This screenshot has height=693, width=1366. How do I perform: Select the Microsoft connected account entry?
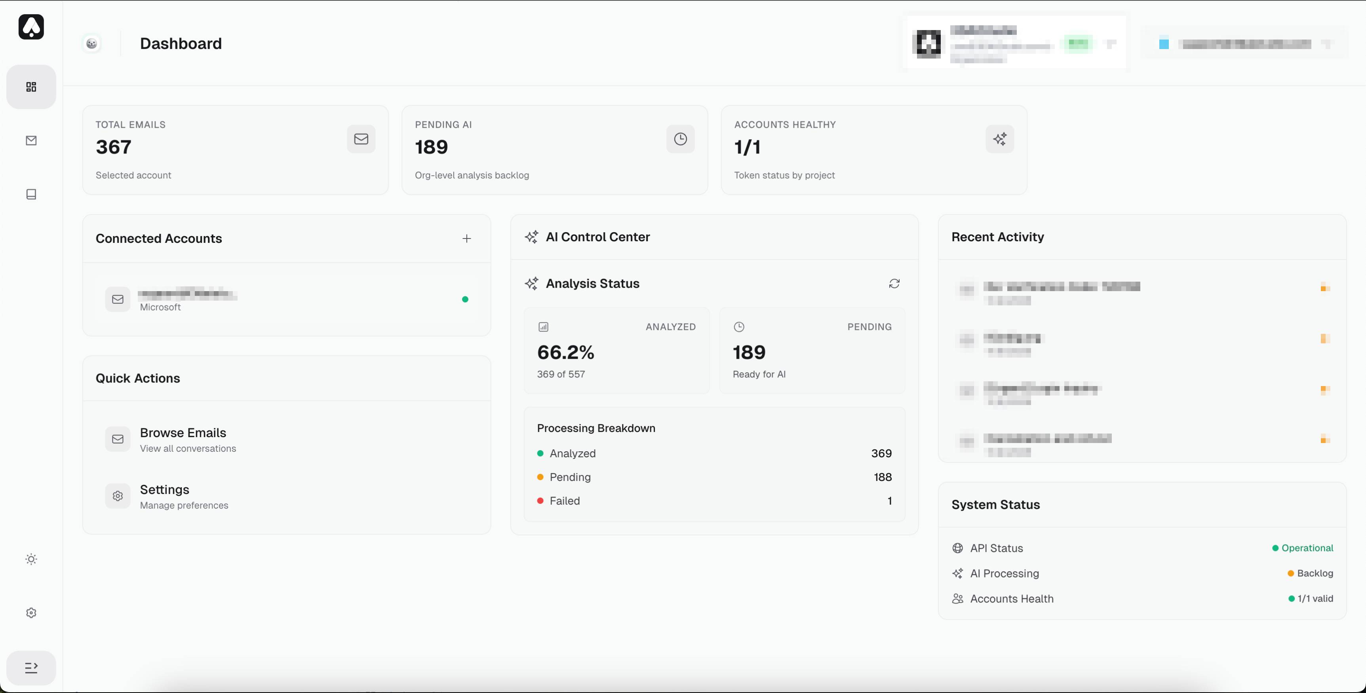(x=286, y=299)
